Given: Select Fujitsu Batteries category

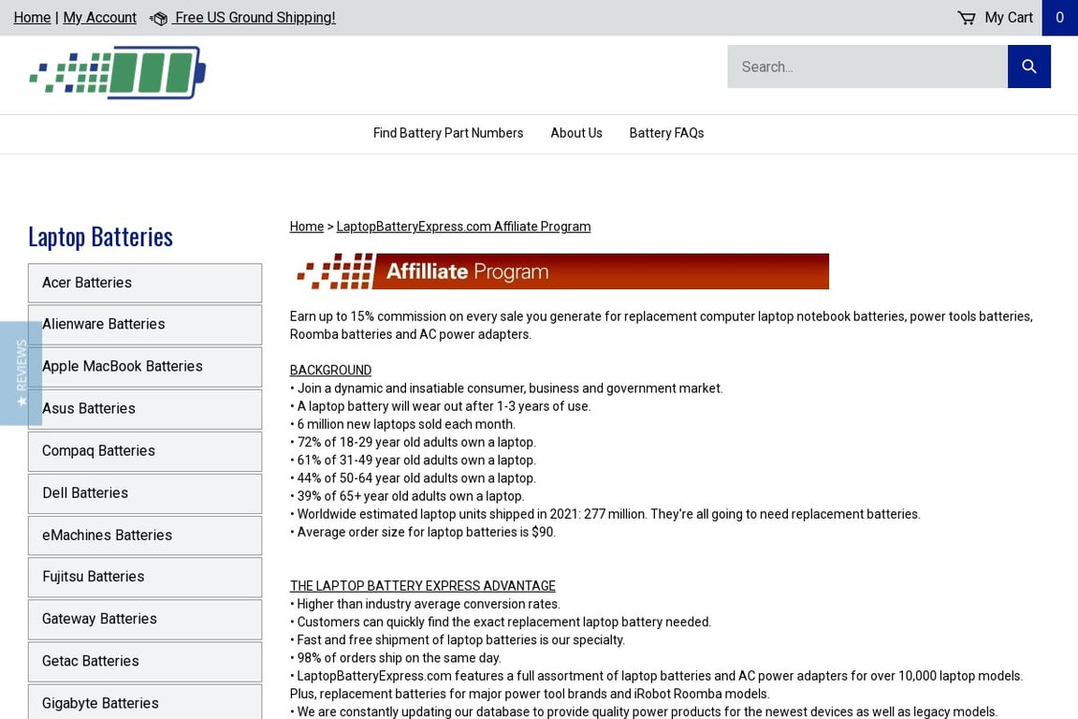Looking at the screenshot, I should tap(145, 578).
